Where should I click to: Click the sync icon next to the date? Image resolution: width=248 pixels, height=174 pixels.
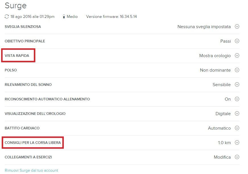[x=7, y=16]
